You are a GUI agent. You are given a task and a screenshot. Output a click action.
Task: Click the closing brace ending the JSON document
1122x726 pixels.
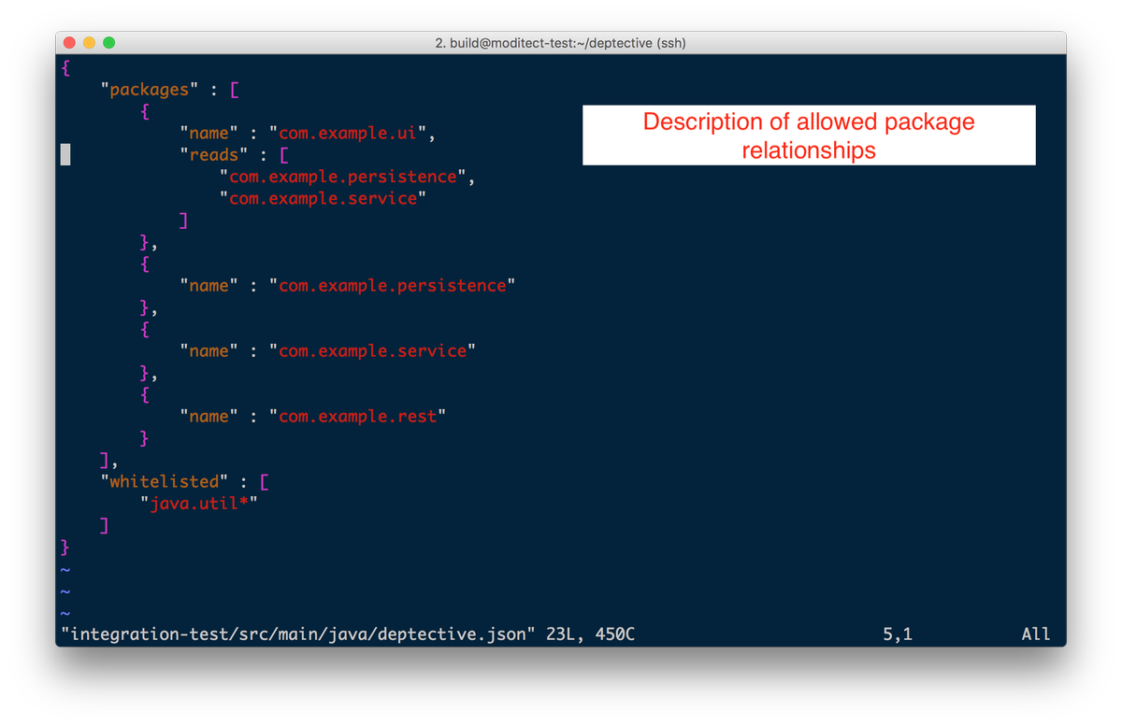click(x=64, y=547)
